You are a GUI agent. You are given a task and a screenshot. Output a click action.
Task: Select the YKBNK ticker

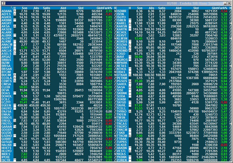[x=122, y=157]
